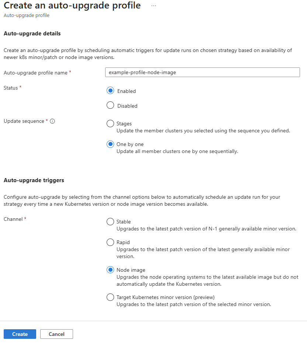307x344 pixels.
Task: Select One by one update sequence
Action: (x=110, y=145)
